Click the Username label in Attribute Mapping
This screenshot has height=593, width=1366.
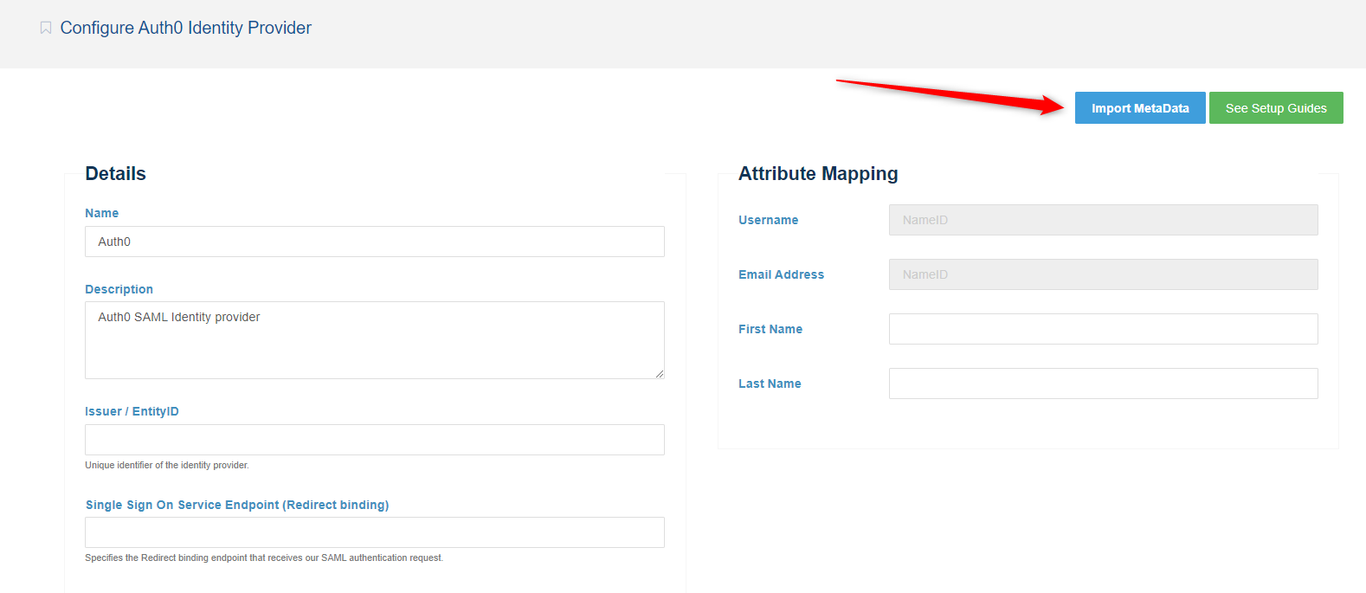768,220
